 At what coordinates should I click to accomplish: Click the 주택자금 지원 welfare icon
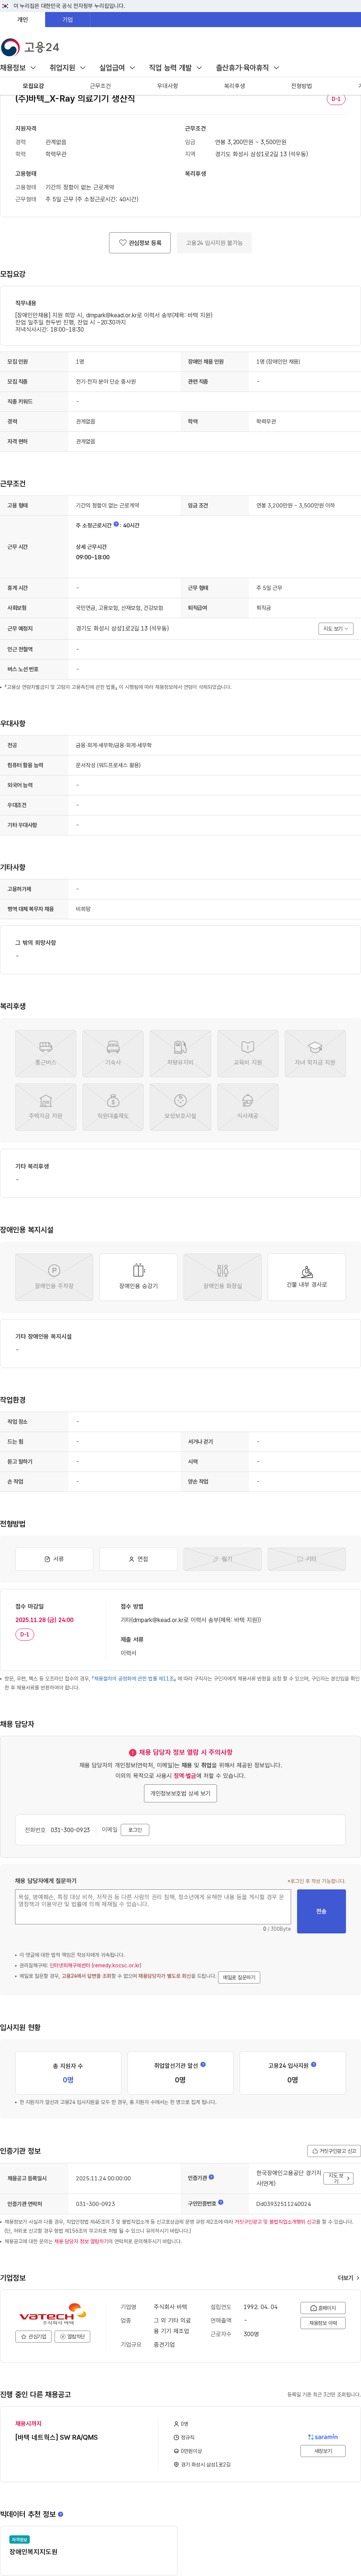point(46,1107)
